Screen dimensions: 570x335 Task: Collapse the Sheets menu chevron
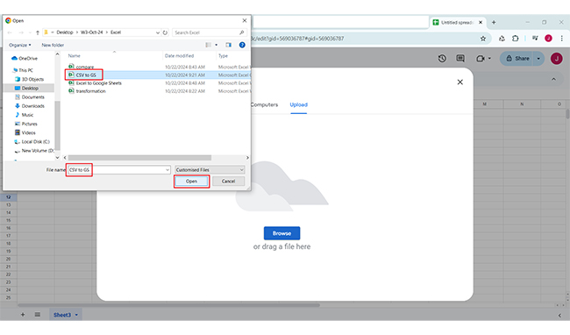553,79
